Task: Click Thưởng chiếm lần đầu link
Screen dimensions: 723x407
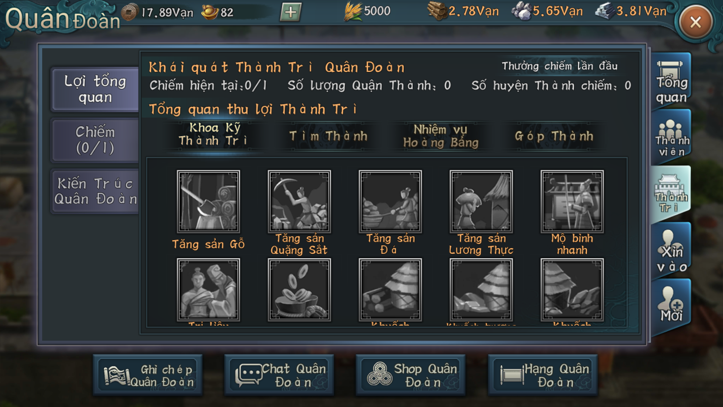Action: [x=559, y=66]
